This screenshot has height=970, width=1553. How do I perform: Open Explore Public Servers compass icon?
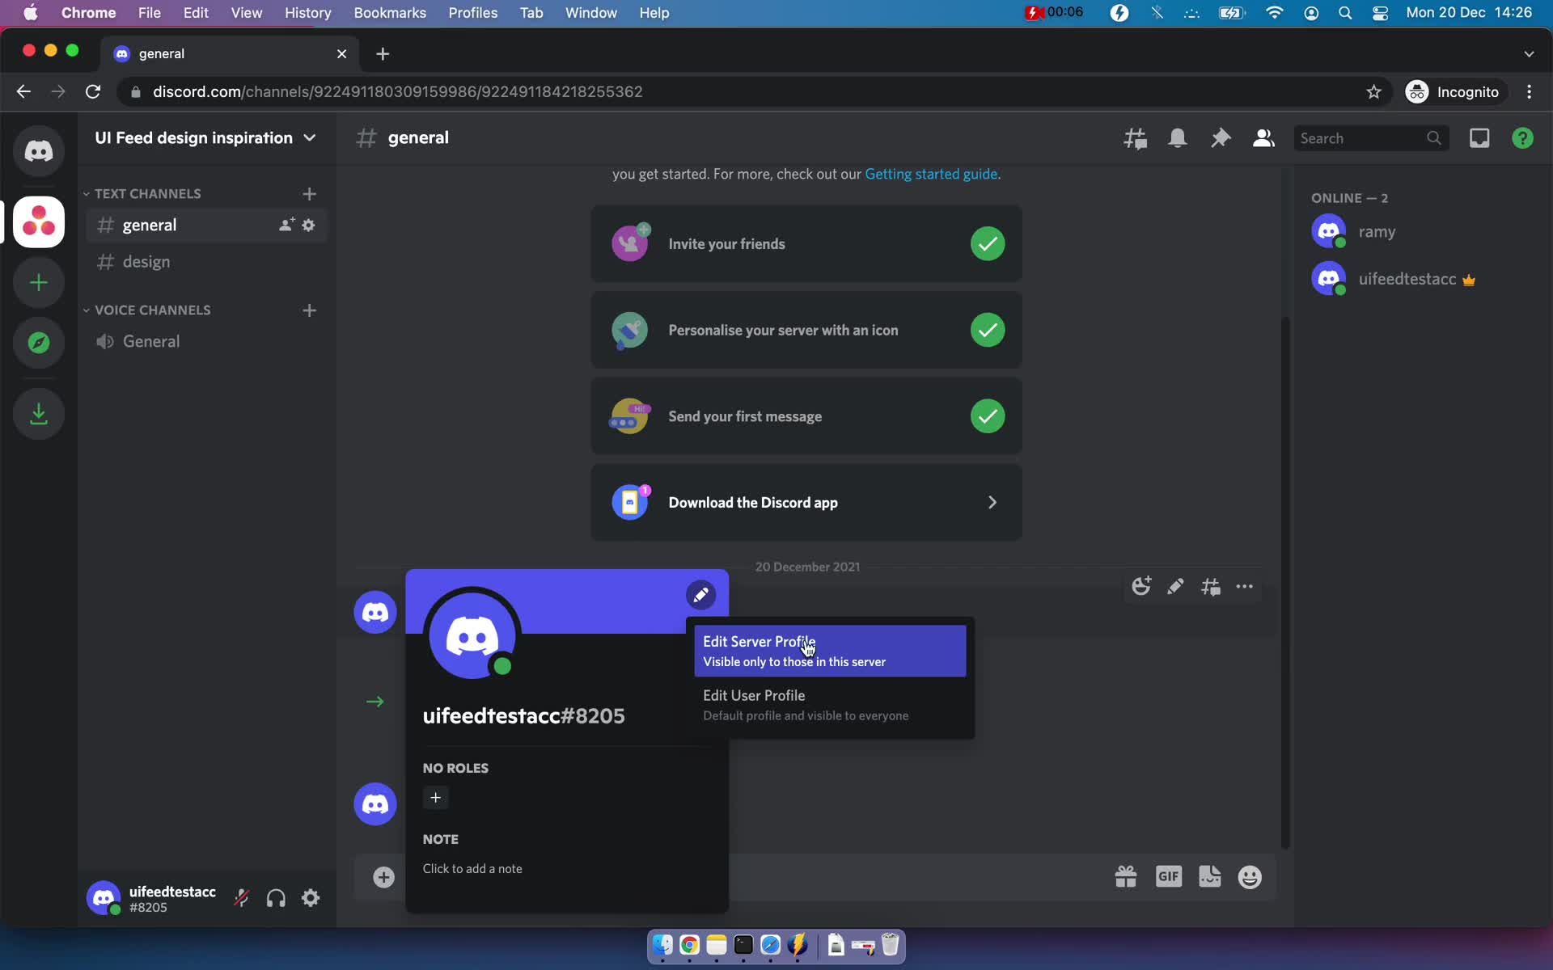click(38, 343)
